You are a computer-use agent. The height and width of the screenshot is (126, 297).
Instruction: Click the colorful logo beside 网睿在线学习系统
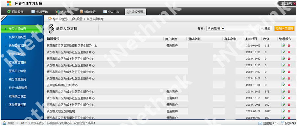click(9, 3)
